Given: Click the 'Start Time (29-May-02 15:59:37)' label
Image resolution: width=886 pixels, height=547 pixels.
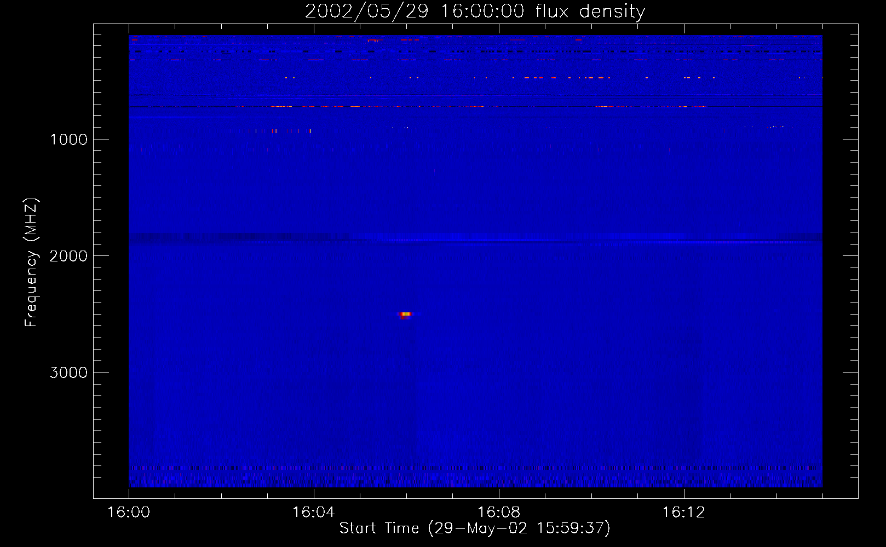Looking at the screenshot, I should (x=475, y=528).
